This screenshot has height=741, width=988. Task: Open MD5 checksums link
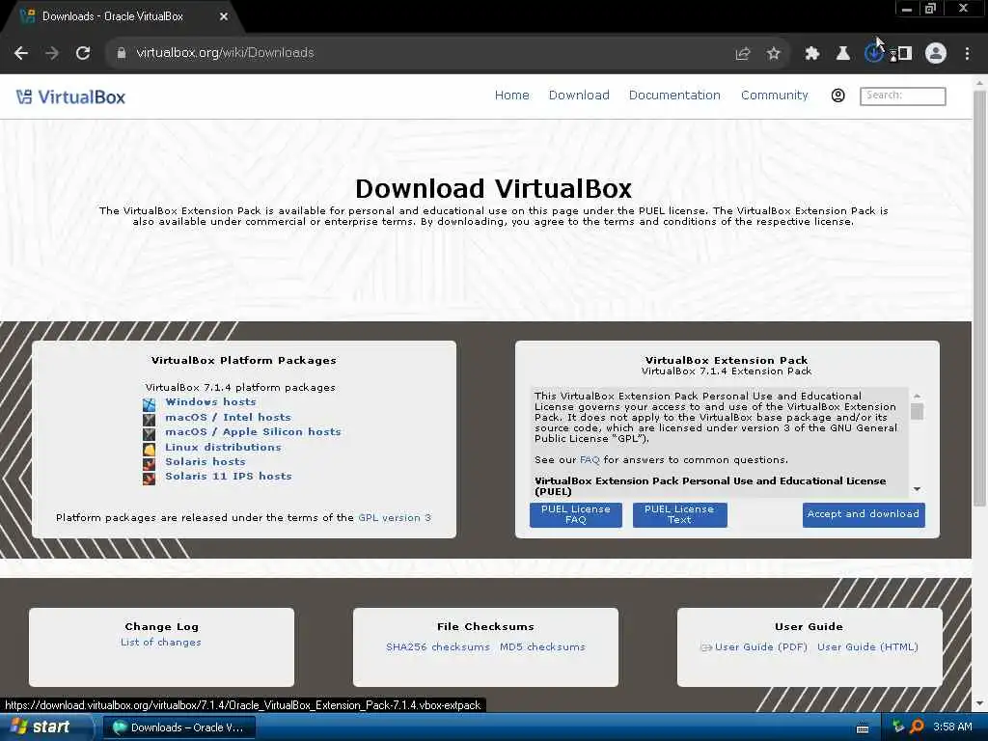coord(542,647)
